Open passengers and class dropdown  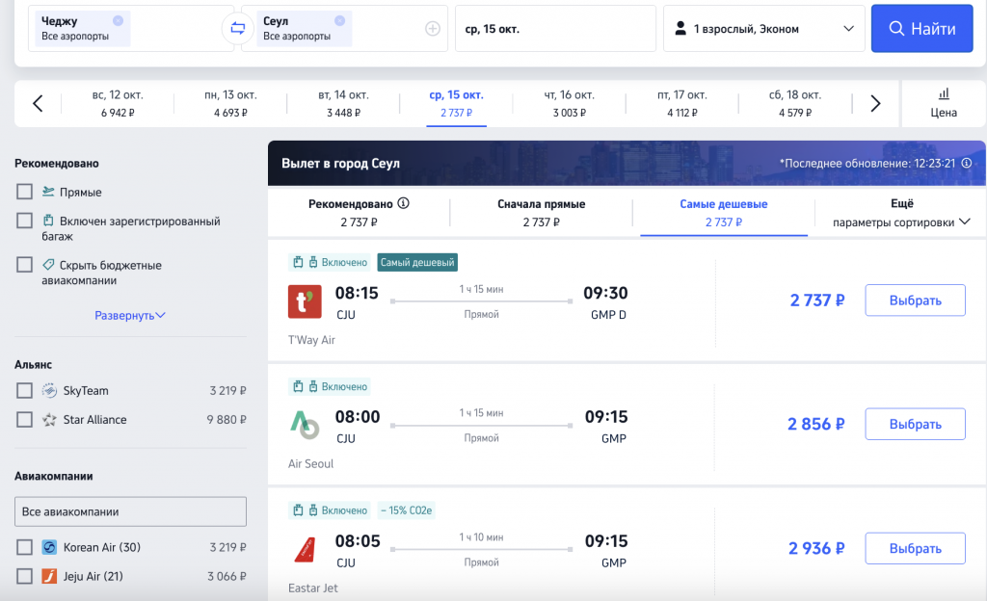(764, 28)
